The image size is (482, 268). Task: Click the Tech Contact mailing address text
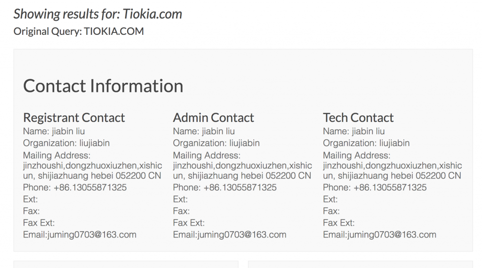click(x=392, y=171)
